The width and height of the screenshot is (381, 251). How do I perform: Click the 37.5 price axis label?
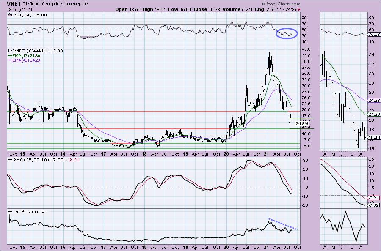pos(306,68)
